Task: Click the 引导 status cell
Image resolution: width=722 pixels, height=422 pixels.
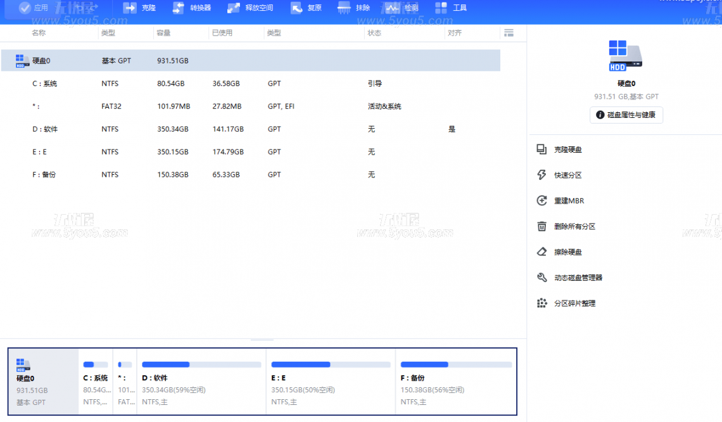Action: [x=375, y=84]
